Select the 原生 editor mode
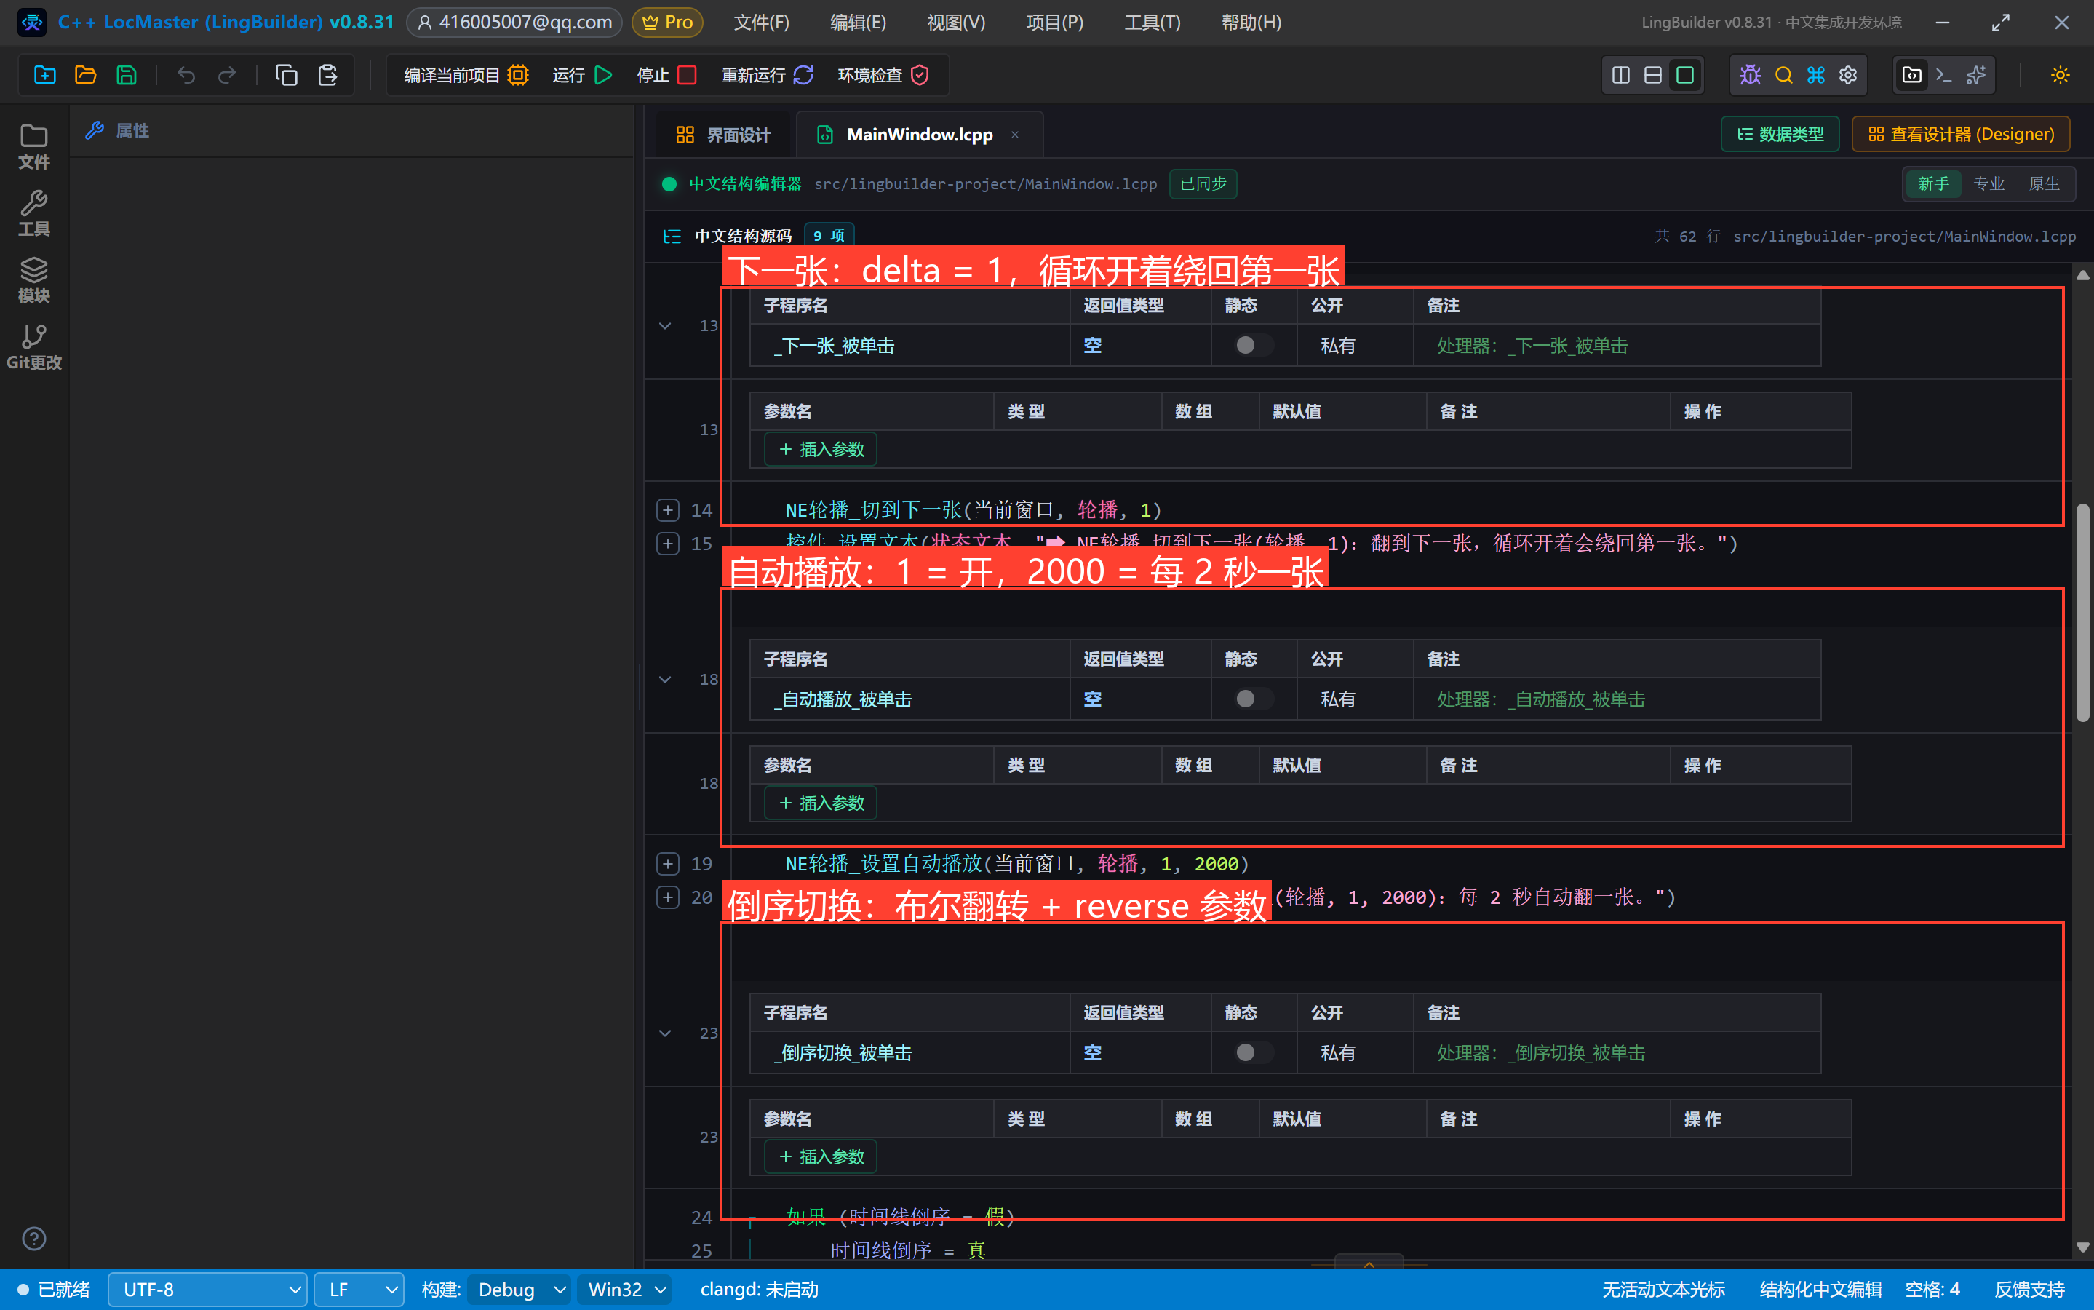2094x1310 pixels. [2044, 183]
